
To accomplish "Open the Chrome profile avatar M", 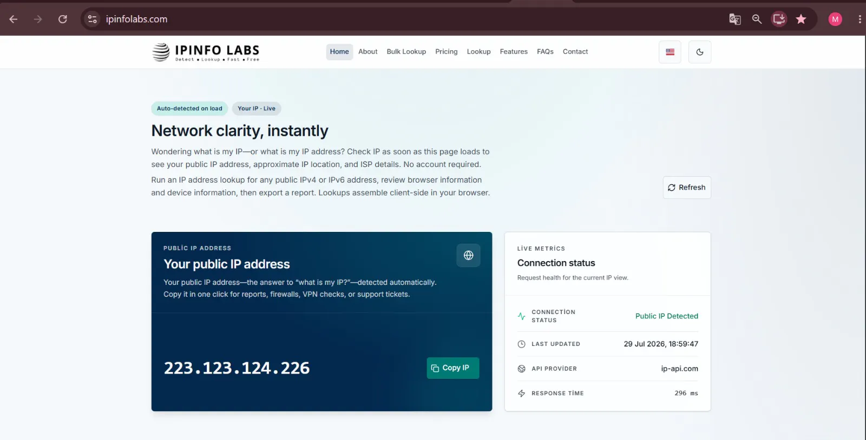I will [x=835, y=19].
